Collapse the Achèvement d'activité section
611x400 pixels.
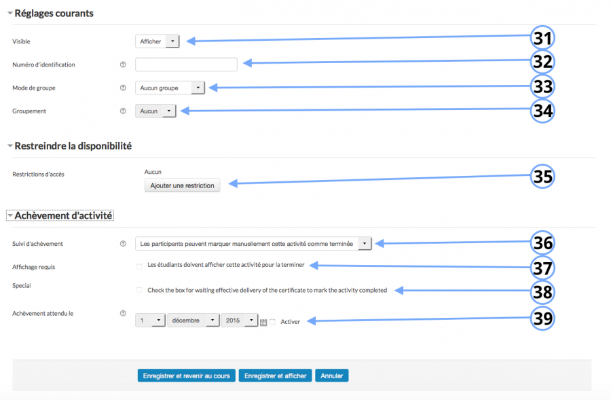[10, 215]
